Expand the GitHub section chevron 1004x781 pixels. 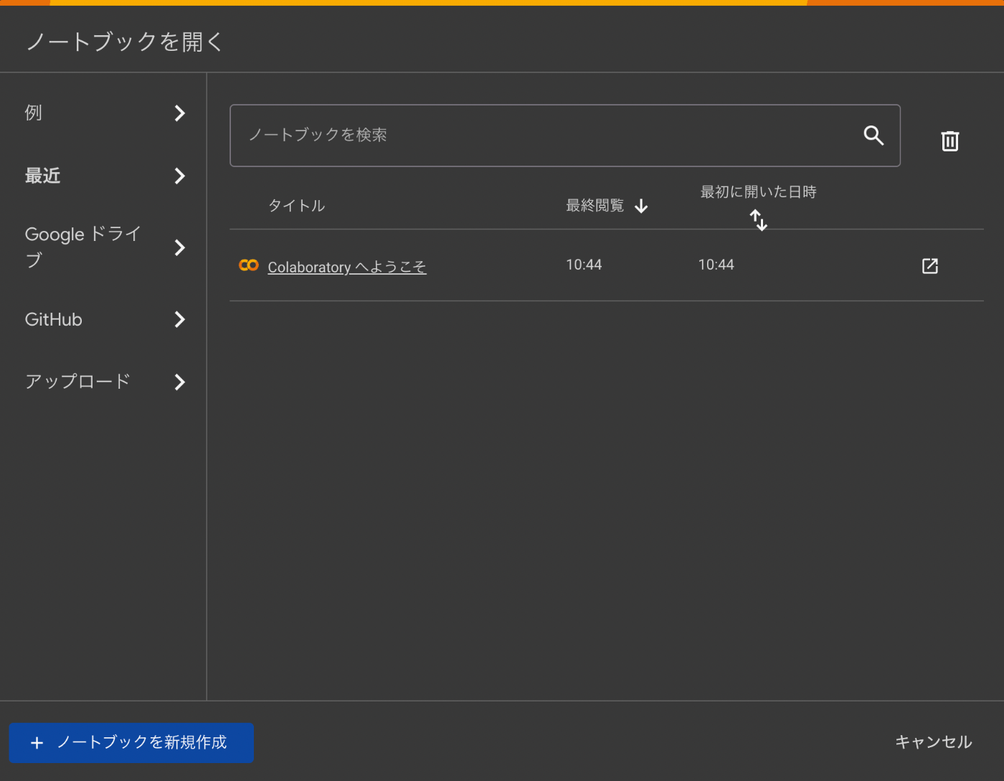click(x=180, y=319)
